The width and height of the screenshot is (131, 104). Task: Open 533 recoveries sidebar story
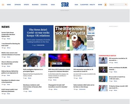[x=118, y=59]
